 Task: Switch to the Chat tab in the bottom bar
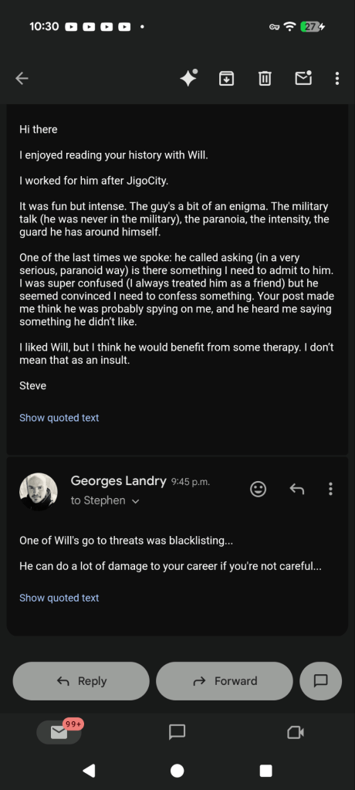coord(177,732)
